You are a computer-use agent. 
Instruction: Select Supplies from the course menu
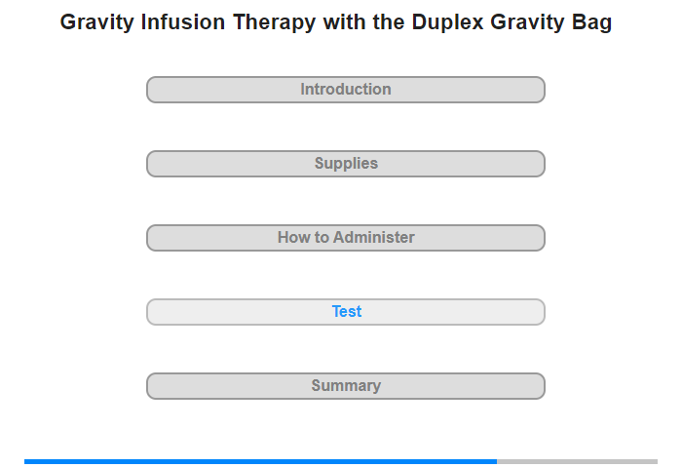(x=345, y=164)
